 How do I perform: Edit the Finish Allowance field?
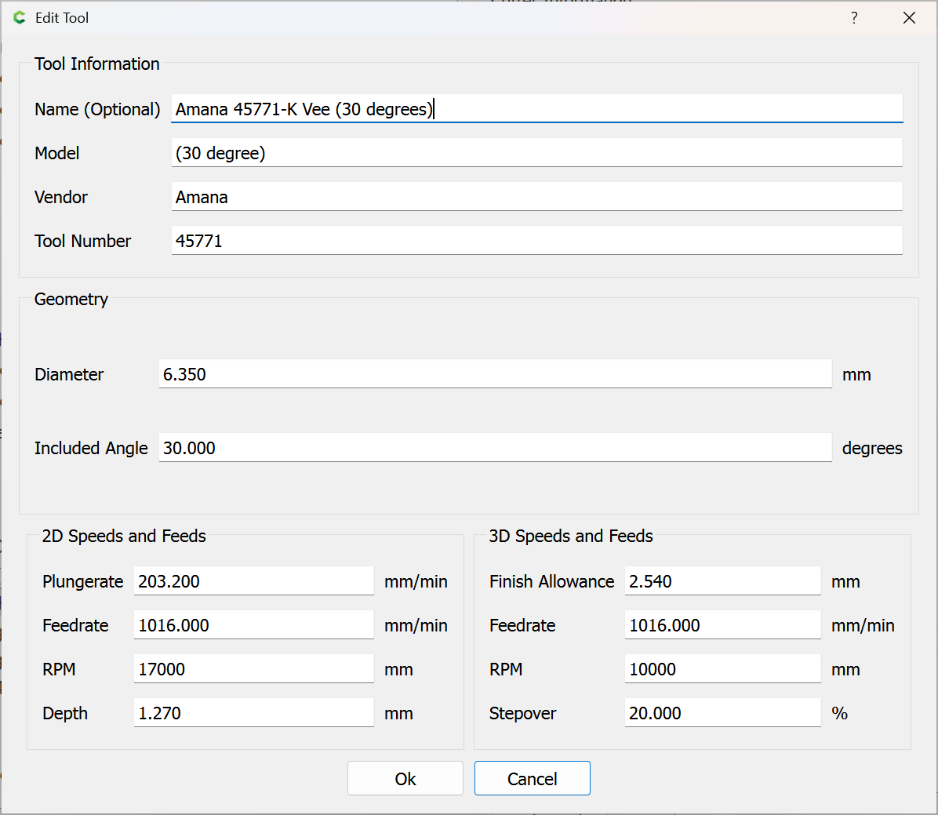722,581
